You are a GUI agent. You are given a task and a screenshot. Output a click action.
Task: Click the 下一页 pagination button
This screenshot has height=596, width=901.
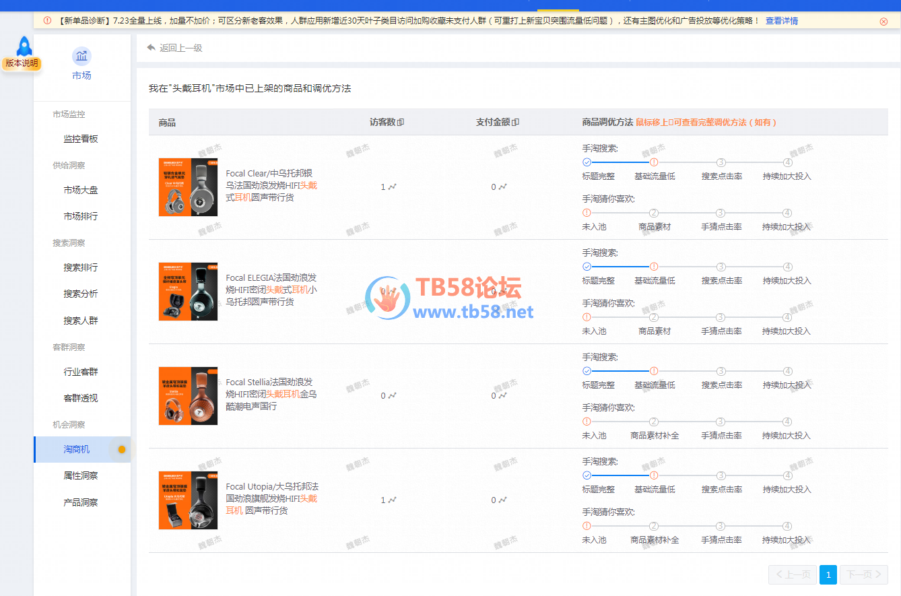coord(864,574)
